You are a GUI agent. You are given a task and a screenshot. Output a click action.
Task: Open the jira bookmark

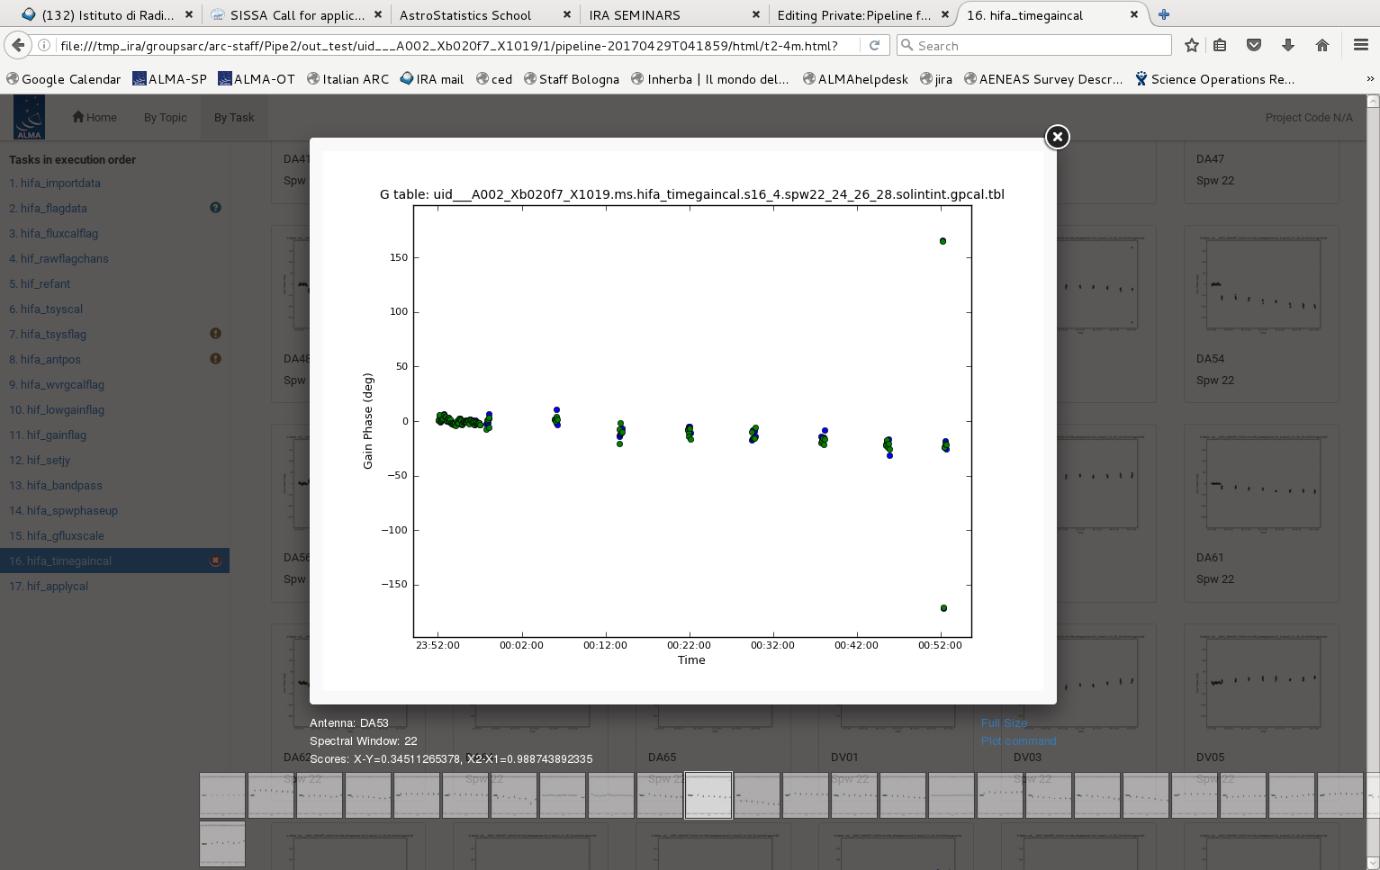(x=936, y=79)
